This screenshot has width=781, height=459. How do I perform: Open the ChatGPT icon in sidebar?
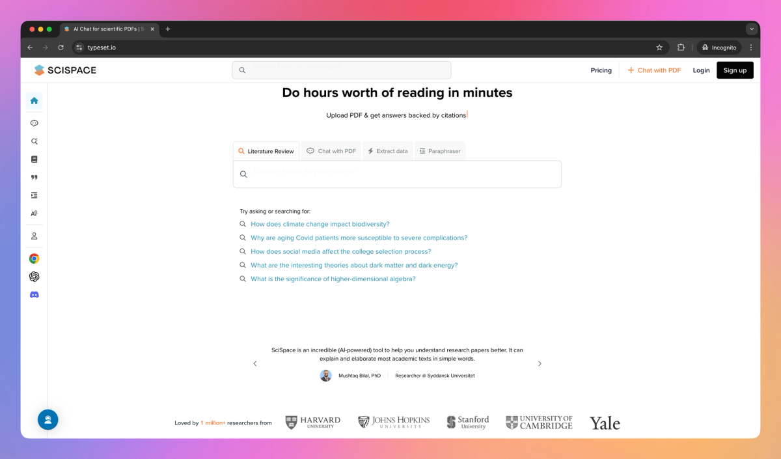pyautogui.click(x=34, y=277)
